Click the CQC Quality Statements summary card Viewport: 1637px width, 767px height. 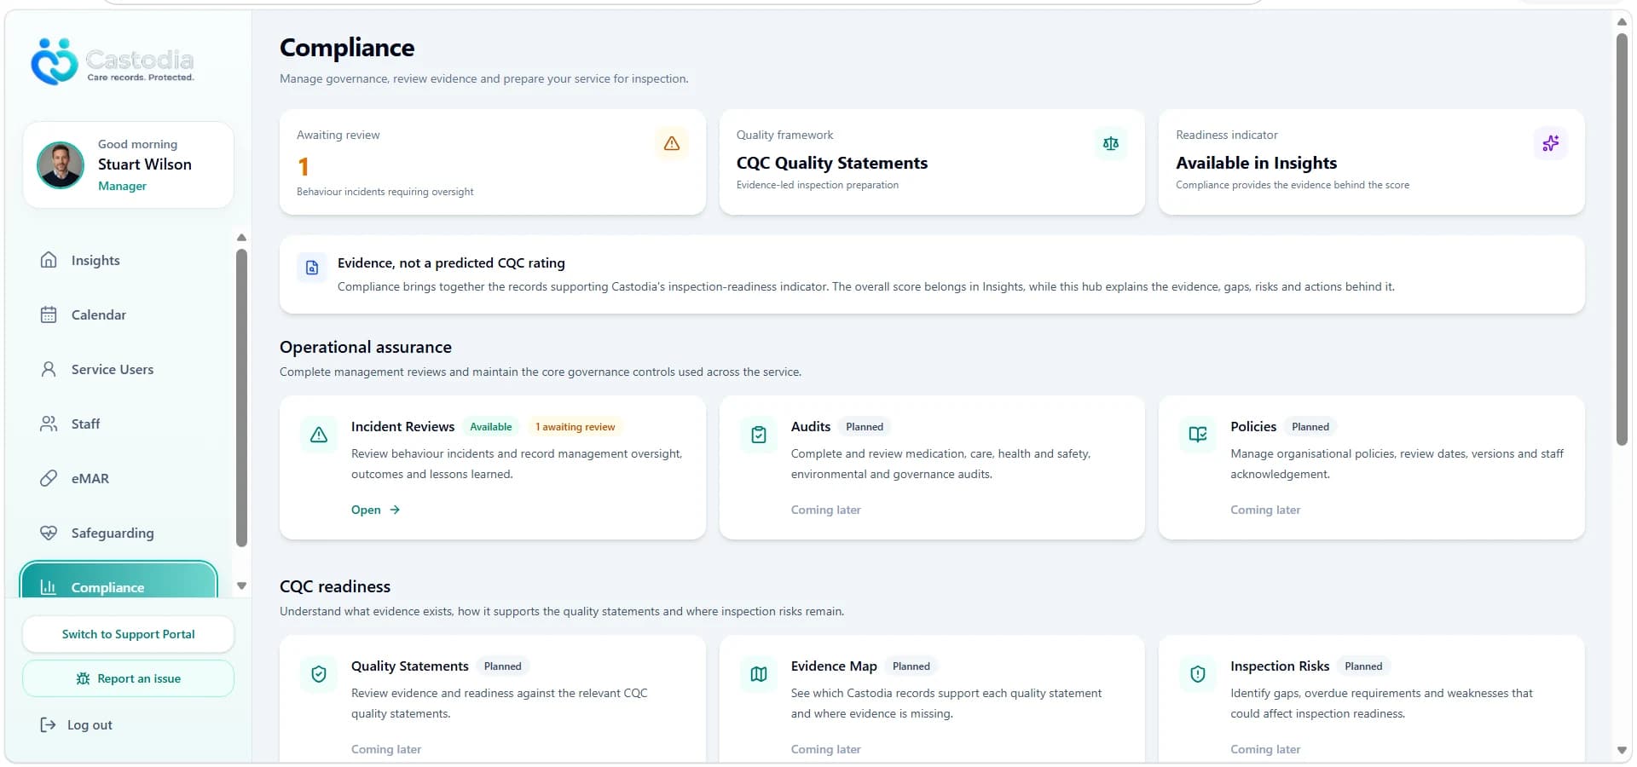click(x=932, y=162)
